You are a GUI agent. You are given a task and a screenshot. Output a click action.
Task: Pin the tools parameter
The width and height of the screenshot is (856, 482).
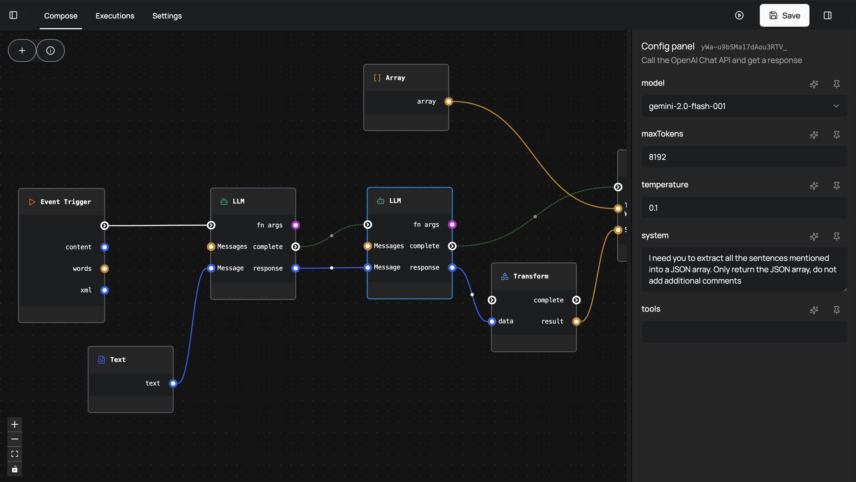[837, 310]
